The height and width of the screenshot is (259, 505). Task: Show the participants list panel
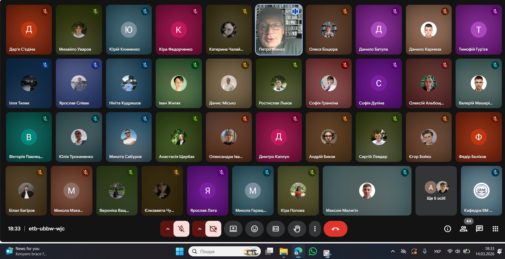click(x=464, y=229)
